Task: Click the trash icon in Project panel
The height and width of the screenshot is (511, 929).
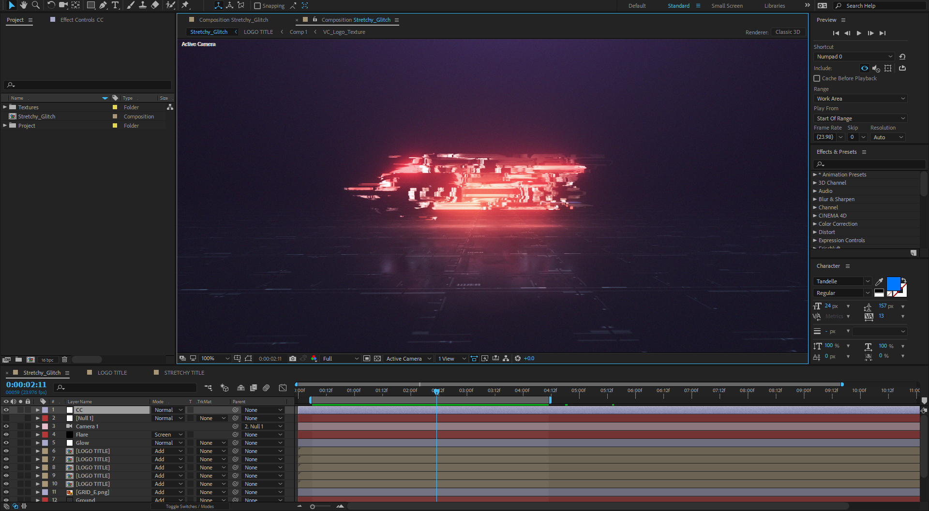Action: click(x=64, y=360)
